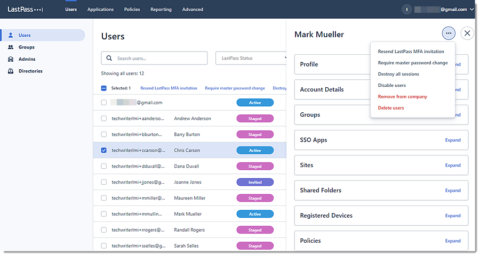Open the three-dot more actions button
The height and width of the screenshot is (256, 480).
pos(449,34)
